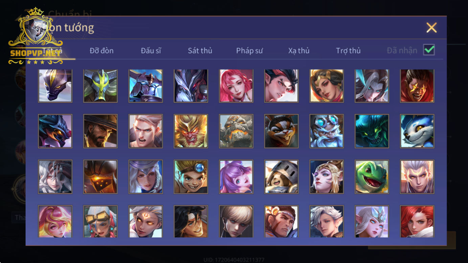Choose the rock golem hero portrait

coord(236,131)
